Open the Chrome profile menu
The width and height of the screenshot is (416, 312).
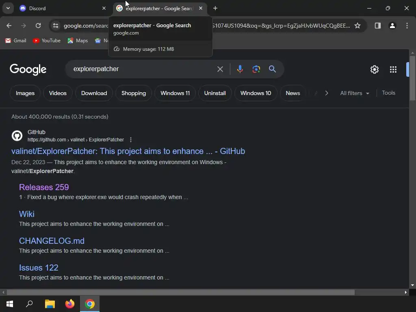[392, 26]
